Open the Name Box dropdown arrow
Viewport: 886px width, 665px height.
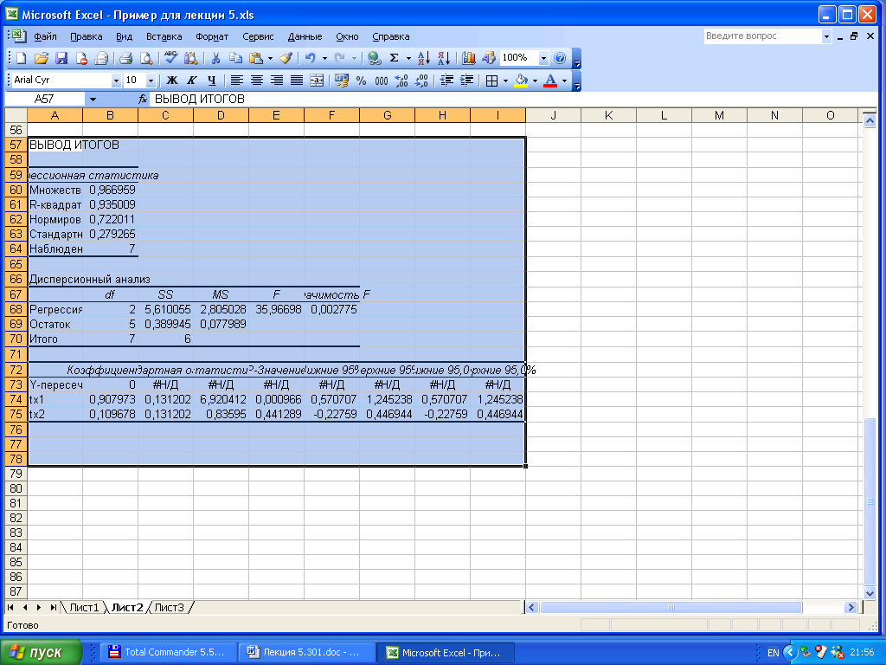coord(93,100)
